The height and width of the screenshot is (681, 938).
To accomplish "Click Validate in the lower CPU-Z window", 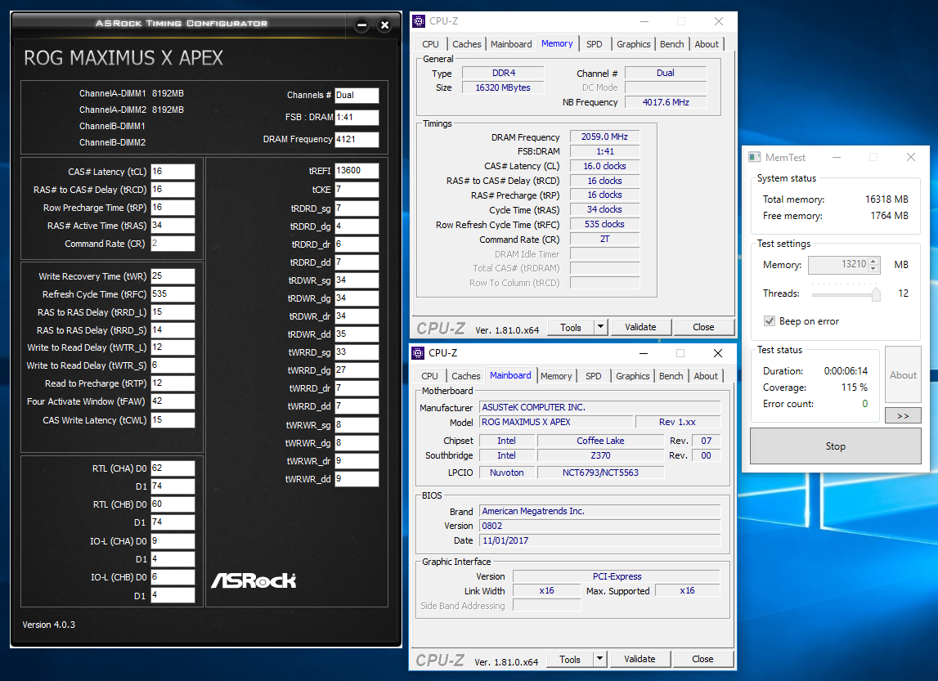I will (x=640, y=659).
